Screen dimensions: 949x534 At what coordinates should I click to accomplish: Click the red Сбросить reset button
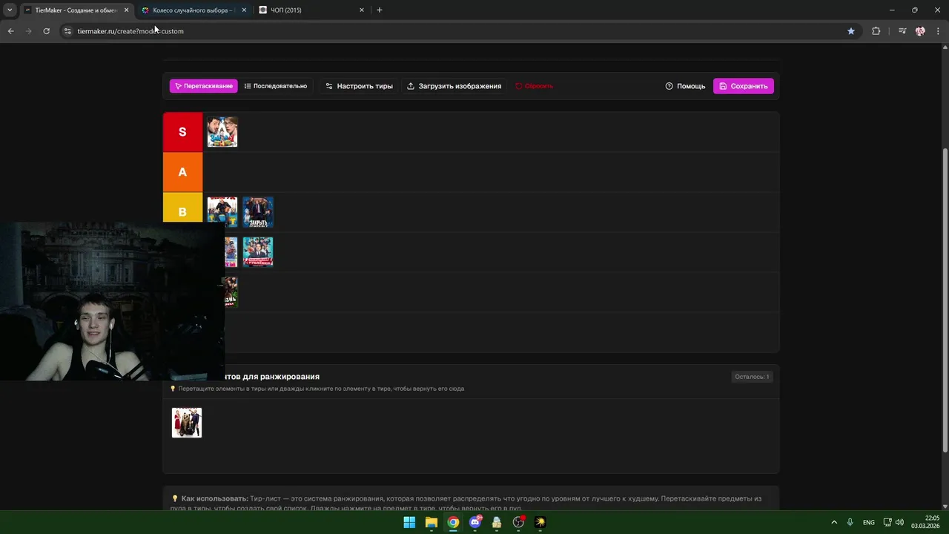pos(534,86)
